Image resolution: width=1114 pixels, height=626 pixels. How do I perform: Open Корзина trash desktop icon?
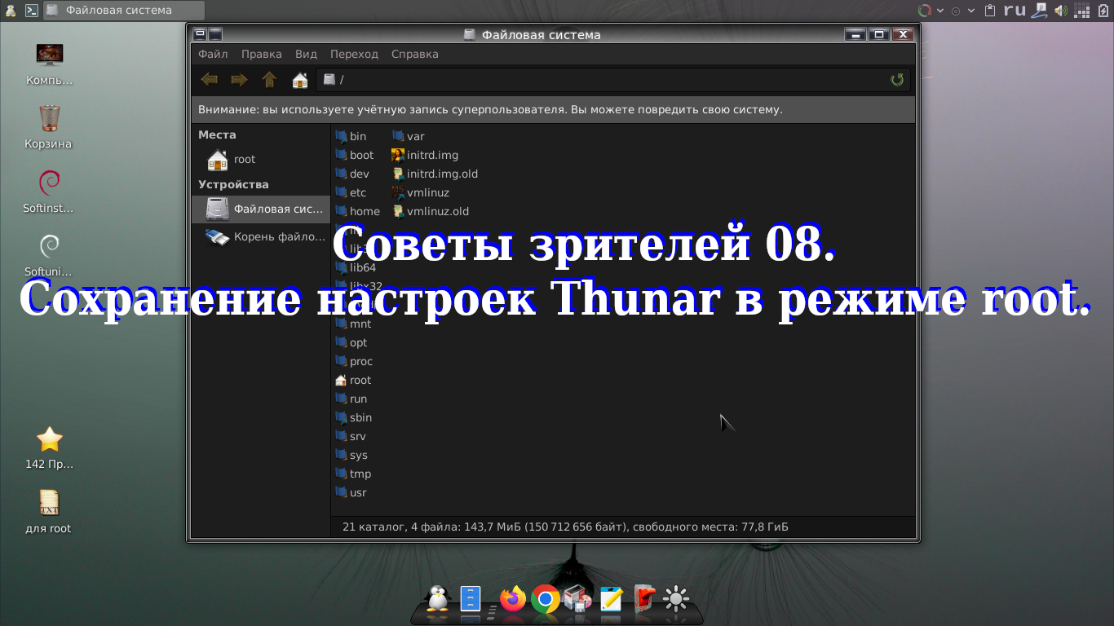[x=49, y=127]
